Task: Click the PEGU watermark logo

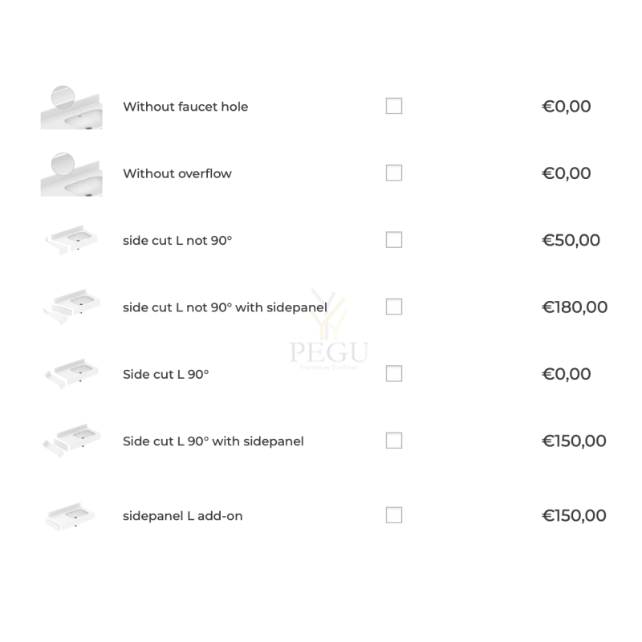Action: (x=329, y=330)
